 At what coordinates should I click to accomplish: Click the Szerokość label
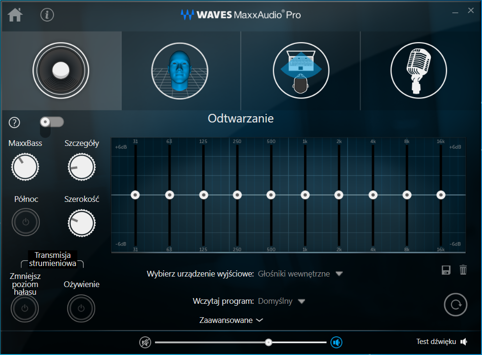(82, 199)
